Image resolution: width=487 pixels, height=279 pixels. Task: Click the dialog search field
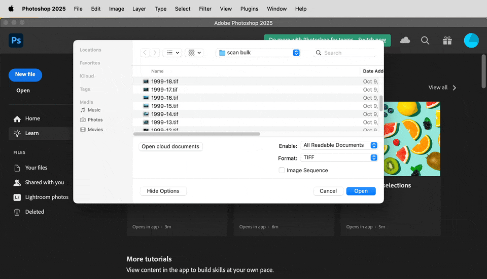[x=345, y=53]
